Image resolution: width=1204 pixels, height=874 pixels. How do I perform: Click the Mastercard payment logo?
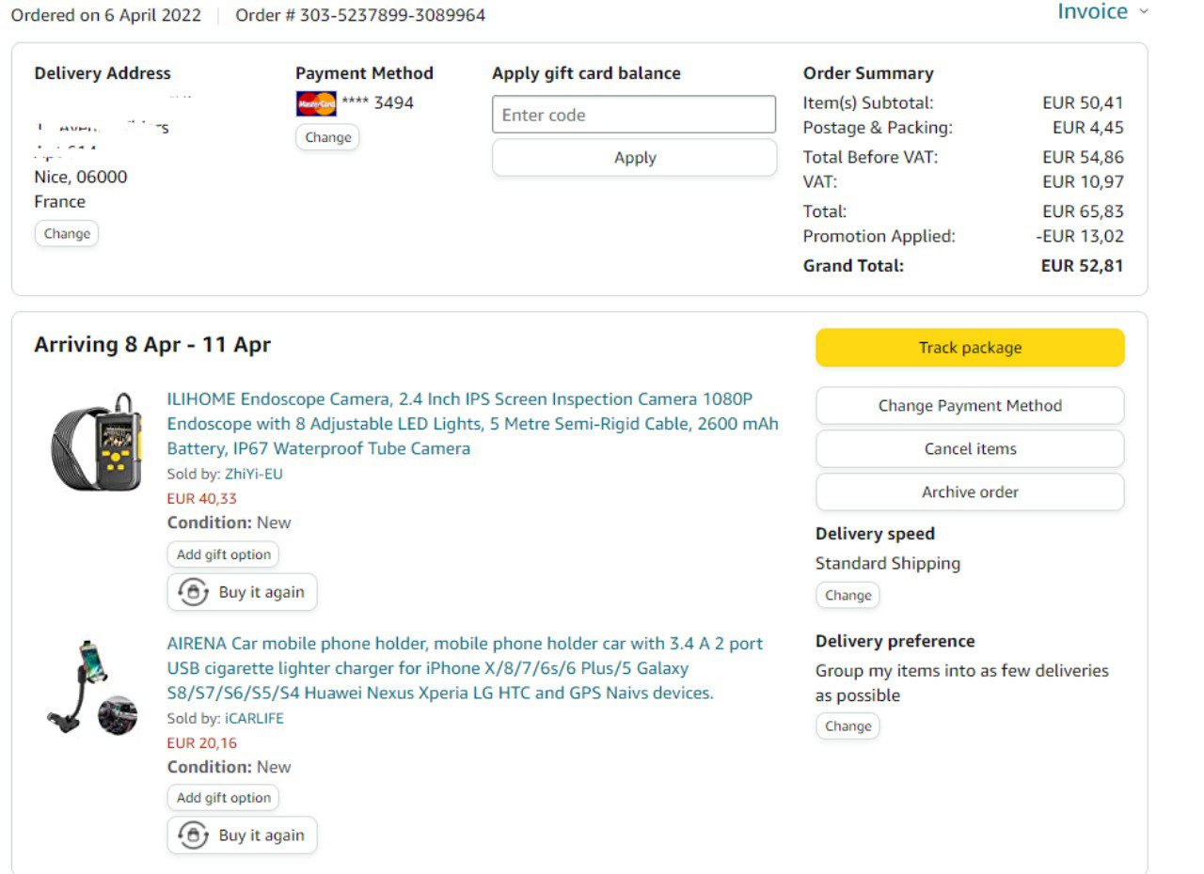(316, 103)
